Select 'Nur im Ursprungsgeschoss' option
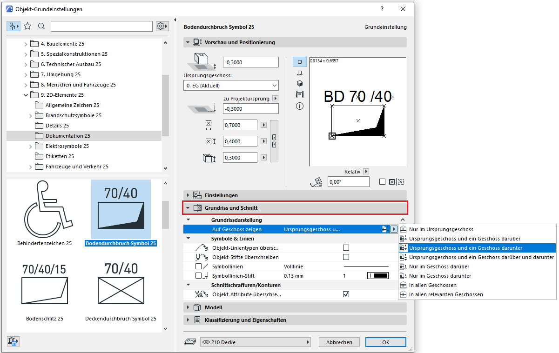This screenshot has width=559, height=353. pyautogui.click(x=441, y=229)
